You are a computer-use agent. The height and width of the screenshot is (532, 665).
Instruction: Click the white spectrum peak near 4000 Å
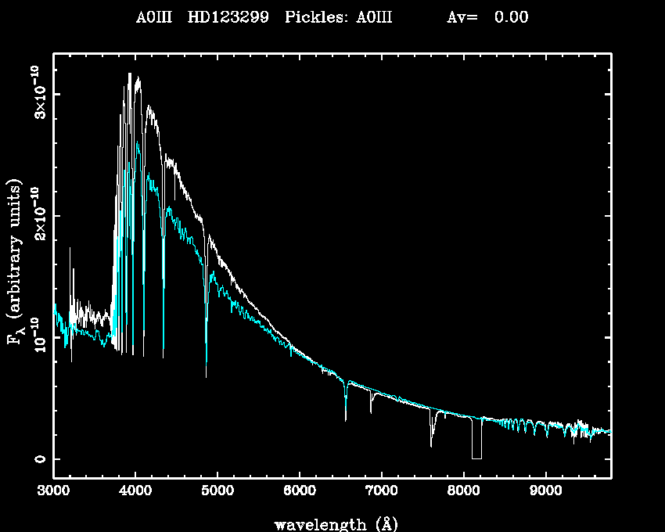pos(138,80)
